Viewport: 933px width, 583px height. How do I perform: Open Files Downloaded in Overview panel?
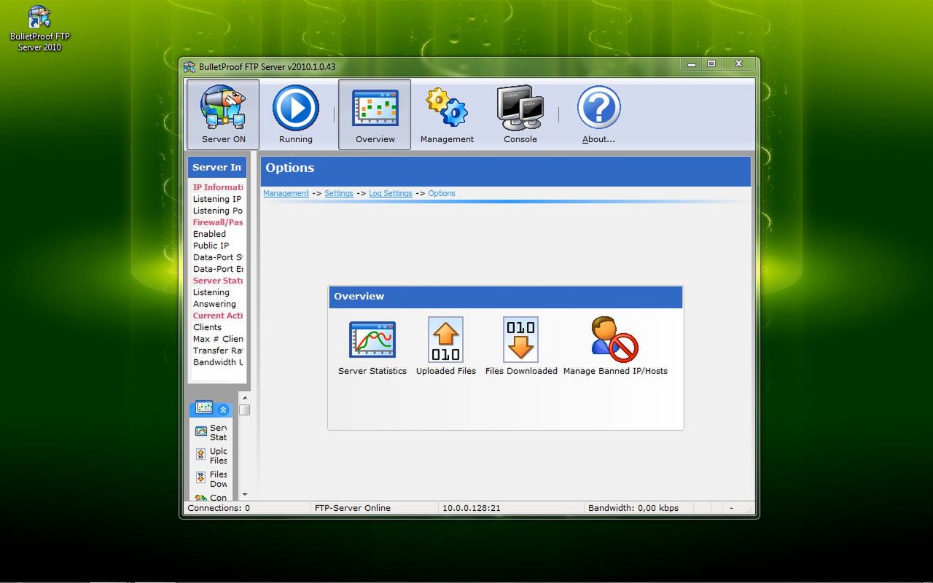tap(521, 347)
